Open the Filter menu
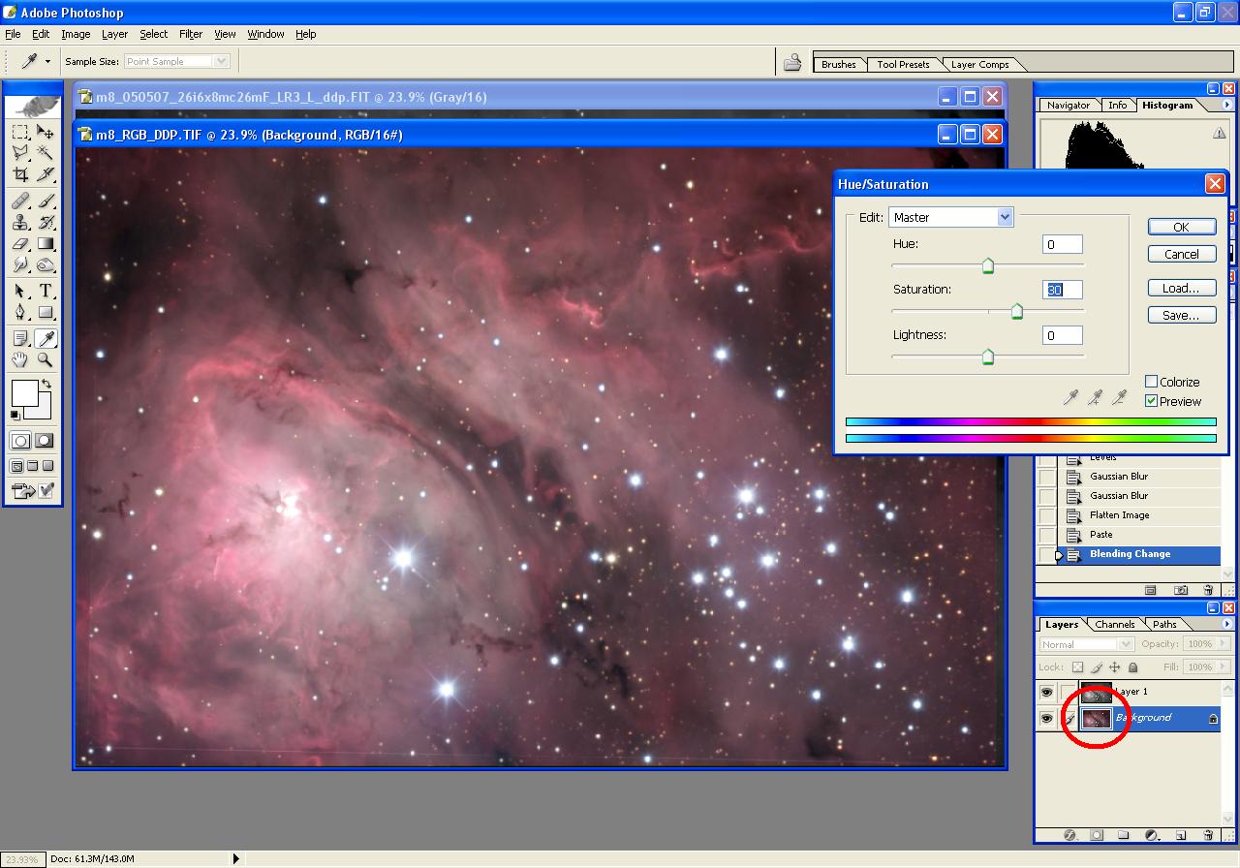1240x868 pixels. [191, 34]
